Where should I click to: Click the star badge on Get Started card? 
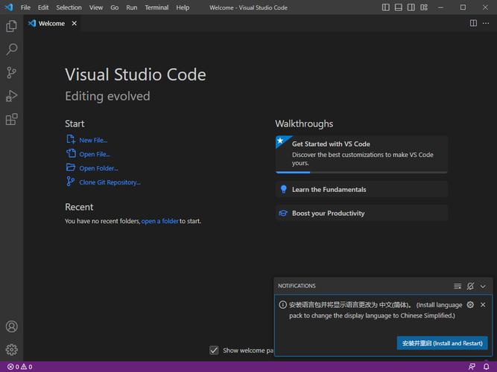[x=280, y=141]
